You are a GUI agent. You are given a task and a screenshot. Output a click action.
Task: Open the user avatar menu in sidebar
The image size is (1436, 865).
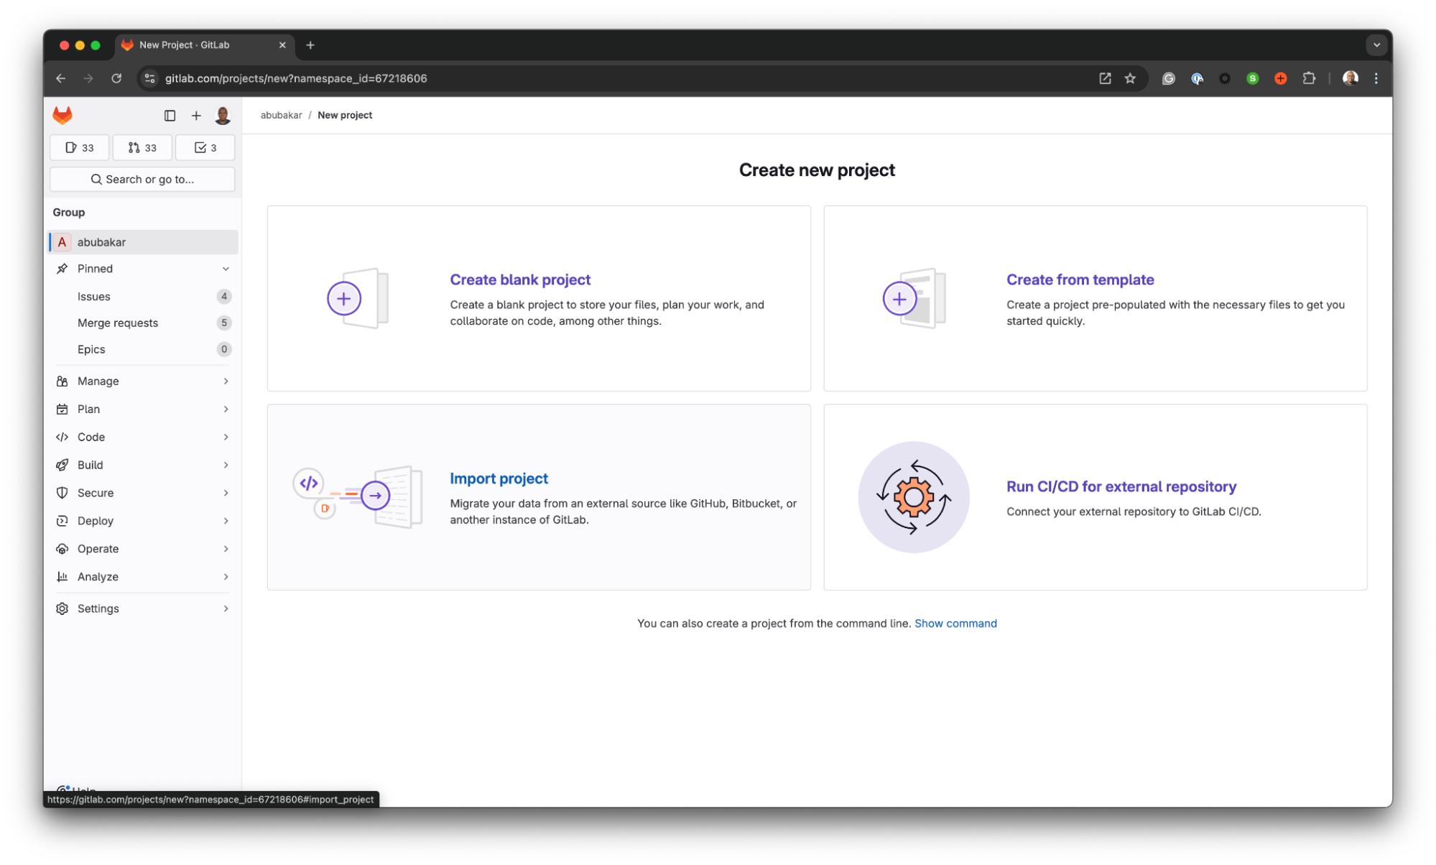(x=223, y=115)
